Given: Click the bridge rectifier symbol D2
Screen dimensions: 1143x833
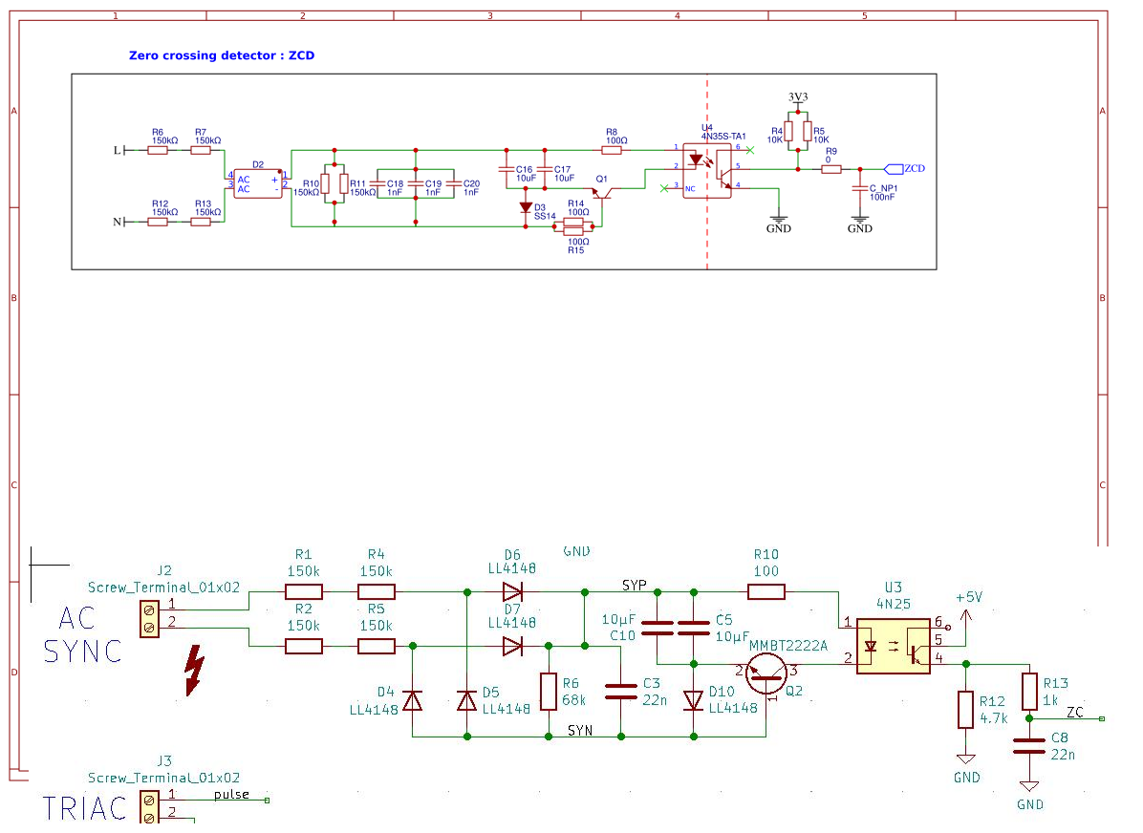Looking at the screenshot, I should (x=256, y=183).
